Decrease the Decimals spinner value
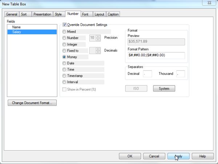The width and height of the screenshot is (218, 164). click(98, 52)
